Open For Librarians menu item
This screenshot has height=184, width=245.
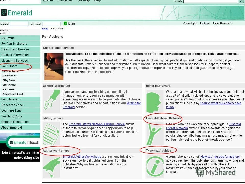pyautogui.click(x=20, y=99)
